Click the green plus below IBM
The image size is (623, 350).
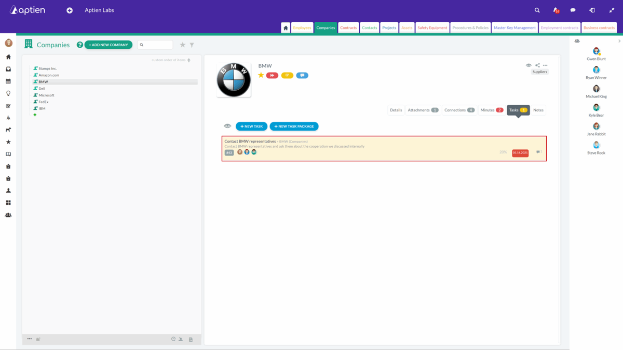[35, 115]
